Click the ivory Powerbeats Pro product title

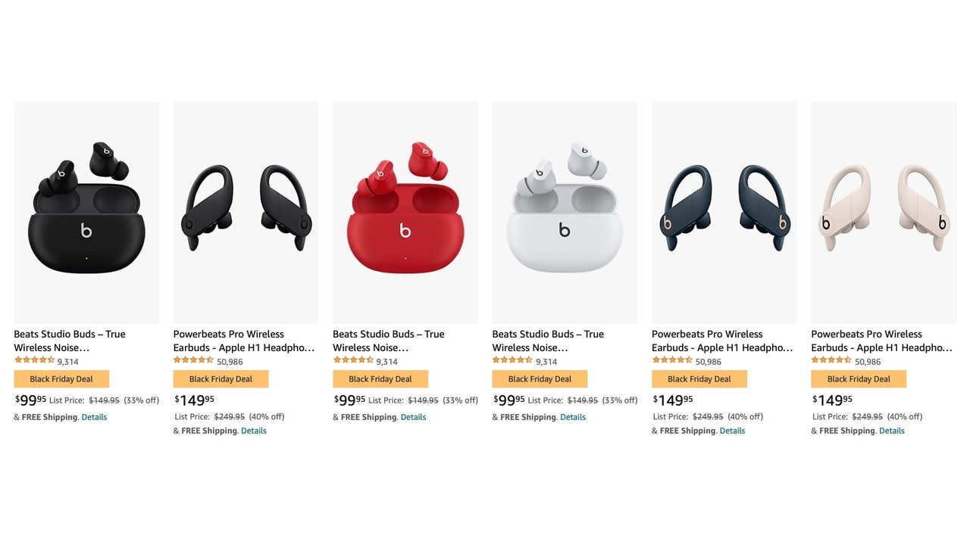882,341
